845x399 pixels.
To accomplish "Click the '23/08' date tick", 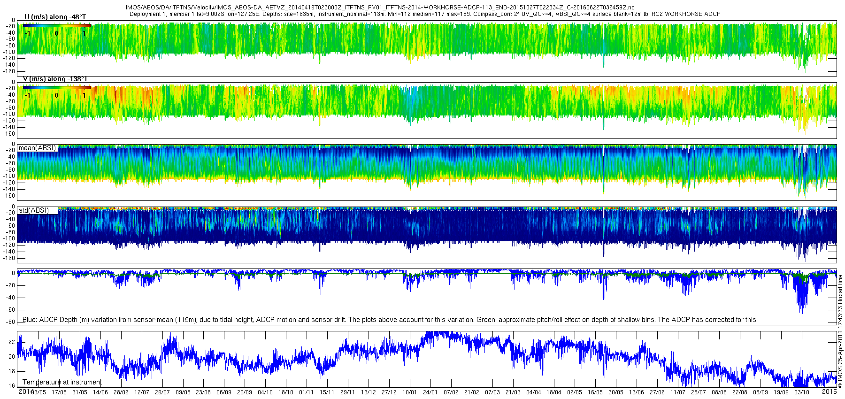I will (x=203, y=392).
